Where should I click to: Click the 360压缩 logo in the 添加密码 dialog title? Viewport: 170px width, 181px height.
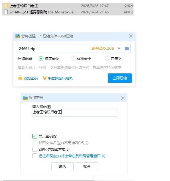25,98
